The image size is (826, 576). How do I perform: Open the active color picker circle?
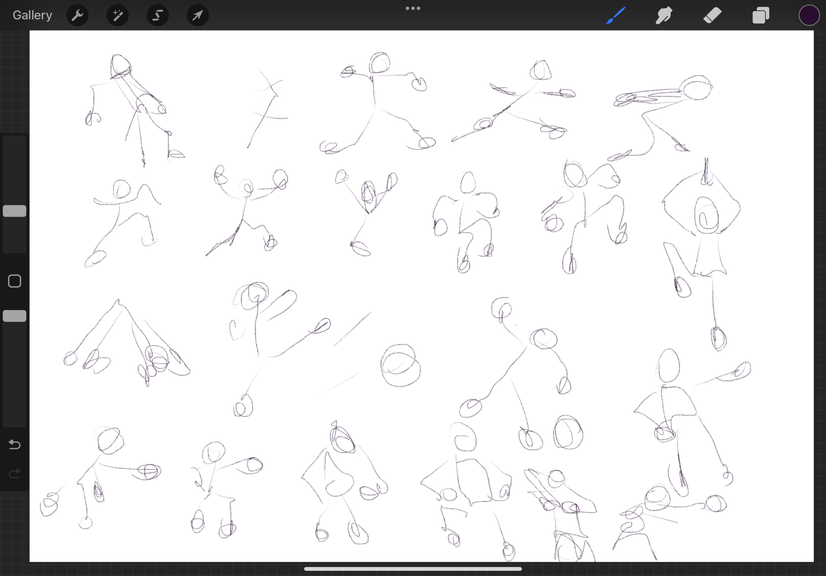tap(809, 16)
